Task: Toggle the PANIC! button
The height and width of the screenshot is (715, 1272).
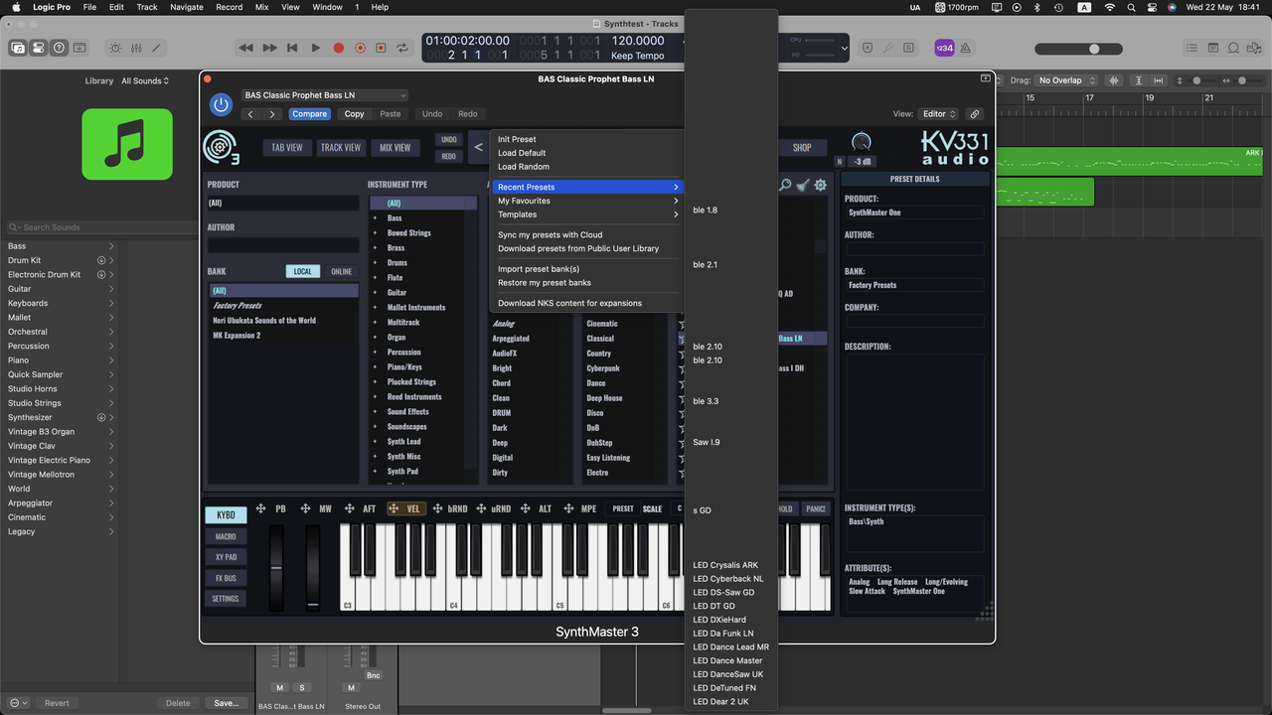Action: pyautogui.click(x=816, y=508)
